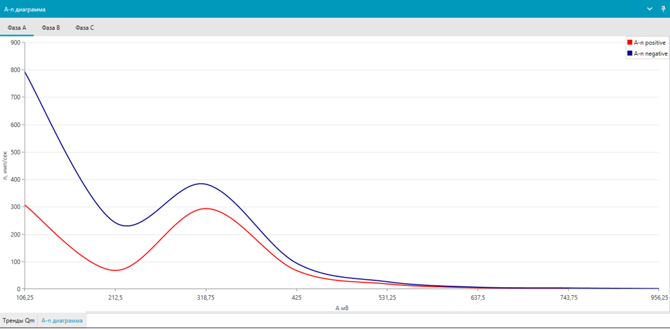
Task: Select the A-n диаграмма bottom tab
Action: click(62, 320)
